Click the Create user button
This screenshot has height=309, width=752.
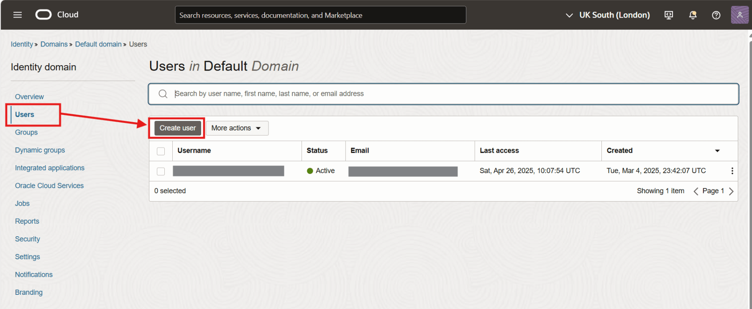[177, 128]
